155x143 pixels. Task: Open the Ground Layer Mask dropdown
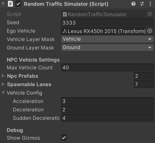tap(107, 48)
